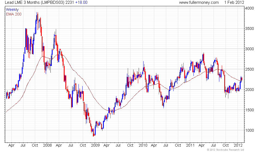The height and width of the screenshot is (152, 267).
Task: Click the 2008 year marker on time axis
Action: [47, 145]
